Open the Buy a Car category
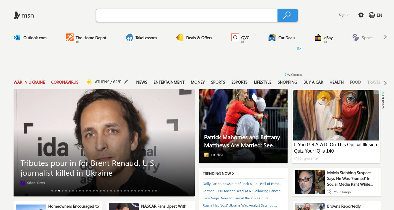The width and height of the screenshot is (394, 210). (313, 82)
